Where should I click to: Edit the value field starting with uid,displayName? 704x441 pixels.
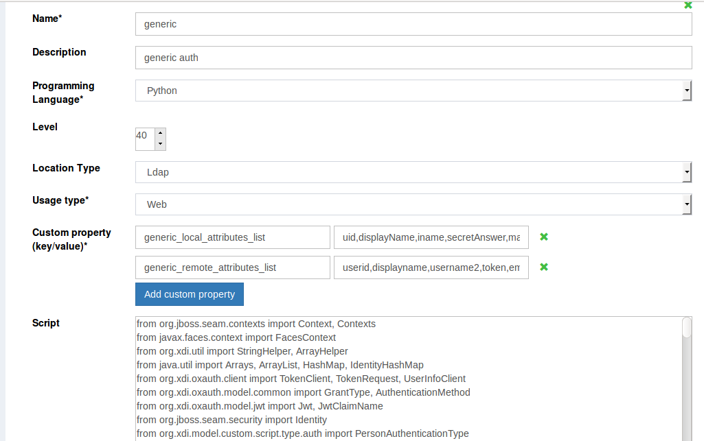431,237
